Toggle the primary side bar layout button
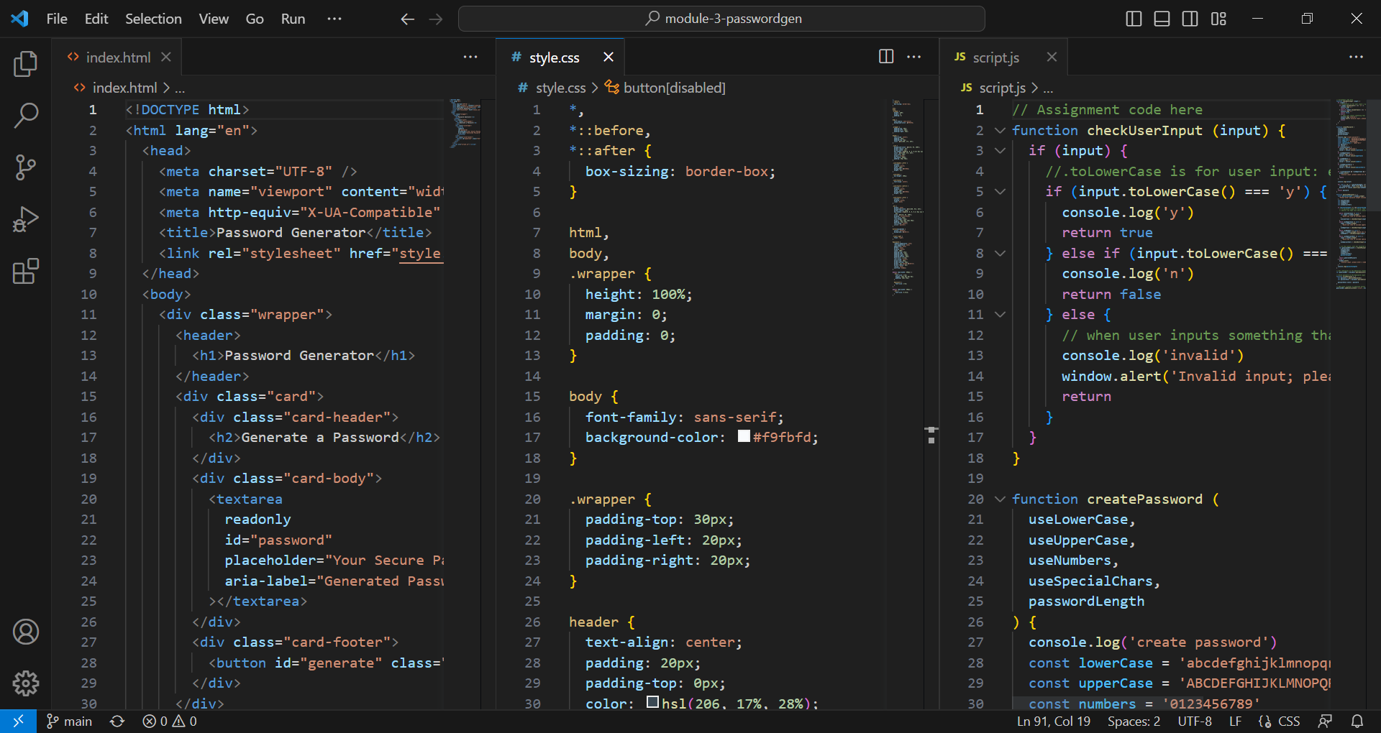This screenshot has height=733, width=1381. tap(1134, 19)
